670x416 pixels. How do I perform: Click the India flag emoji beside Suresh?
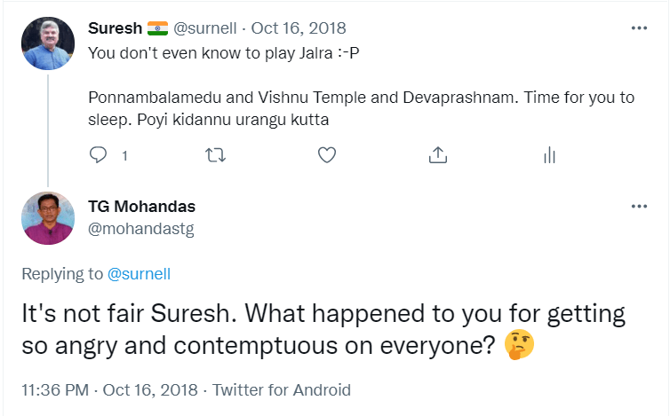(x=156, y=28)
